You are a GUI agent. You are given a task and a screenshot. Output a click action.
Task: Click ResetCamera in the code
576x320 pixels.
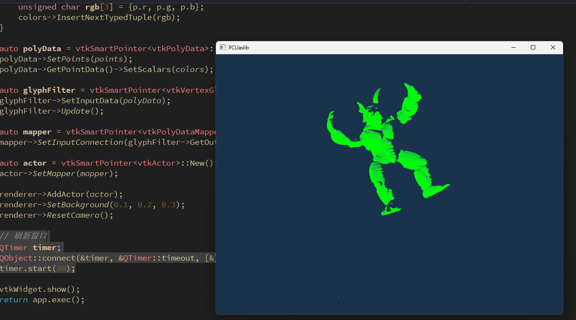[73, 215]
